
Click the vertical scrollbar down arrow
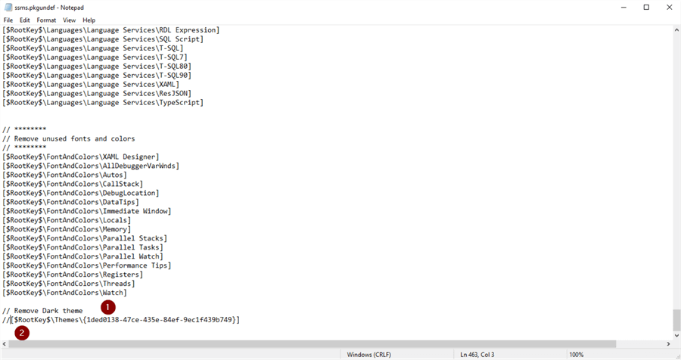coord(676,335)
